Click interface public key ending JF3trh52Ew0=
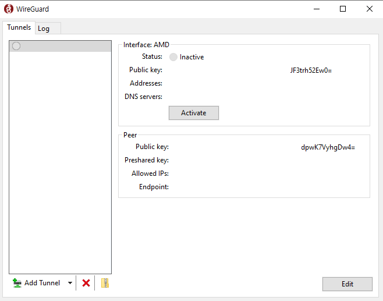The width and height of the screenshot is (383, 301). pos(311,70)
